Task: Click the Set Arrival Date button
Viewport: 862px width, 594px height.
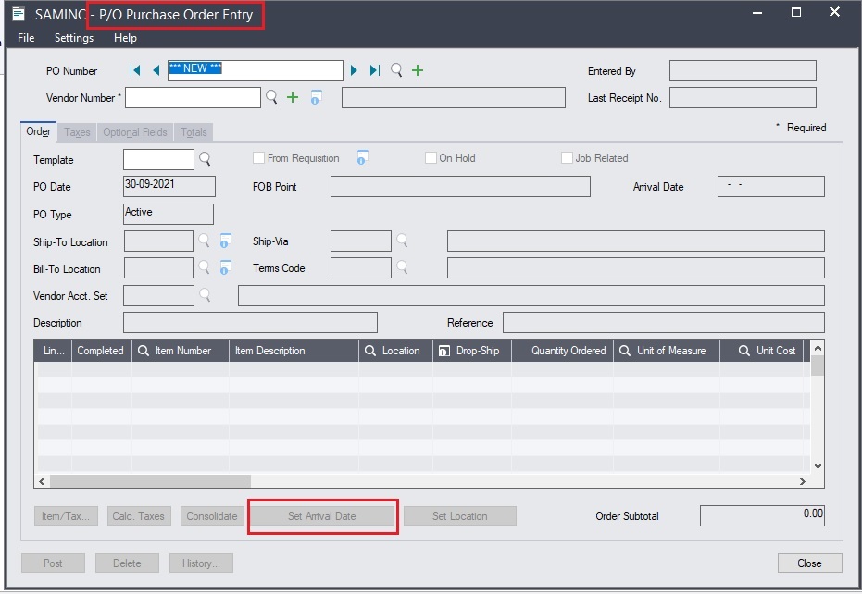Action: point(322,516)
